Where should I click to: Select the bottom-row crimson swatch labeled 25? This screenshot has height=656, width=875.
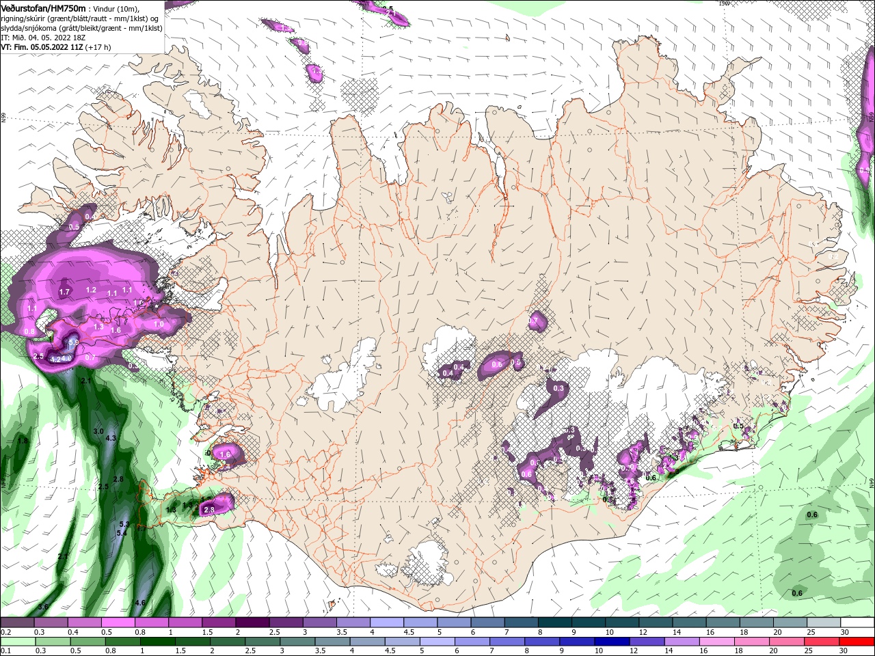coord(822,642)
